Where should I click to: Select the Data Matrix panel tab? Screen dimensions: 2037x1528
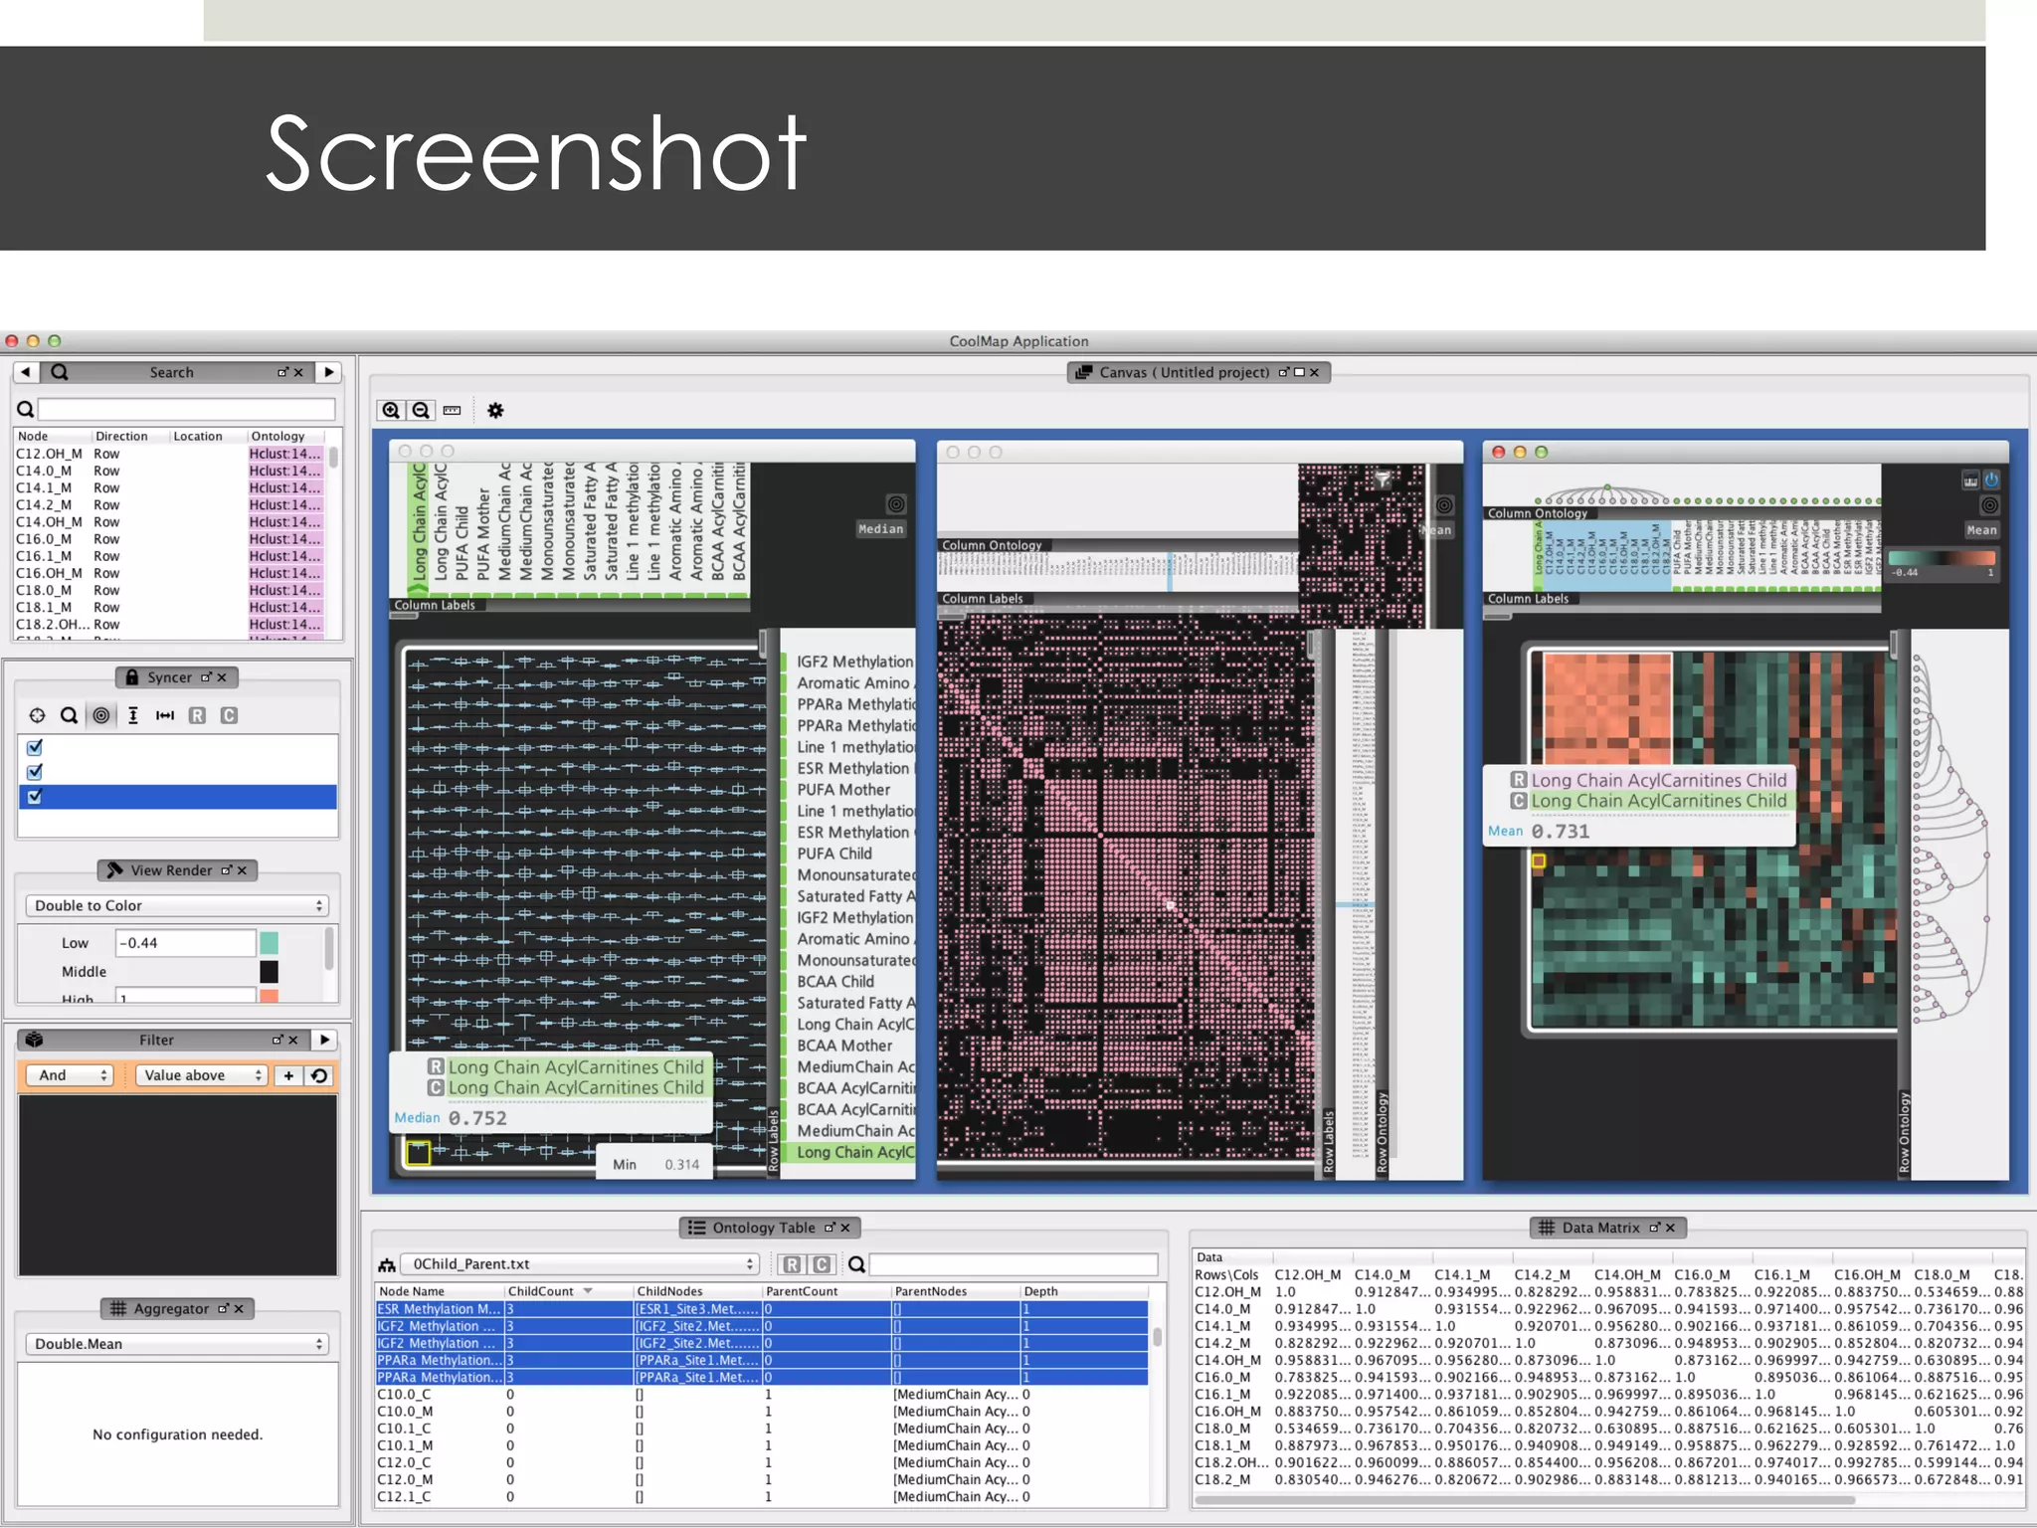(x=1599, y=1228)
